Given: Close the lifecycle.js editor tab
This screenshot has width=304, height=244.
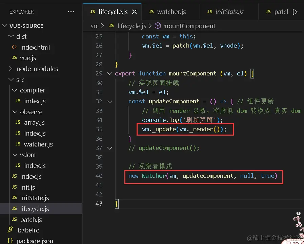Looking at the screenshot, I should pos(134,12).
